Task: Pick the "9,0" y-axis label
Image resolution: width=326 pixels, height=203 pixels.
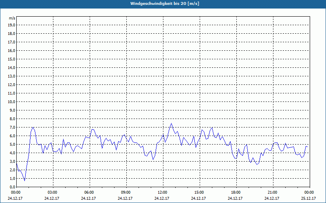Action: point(13,110)
